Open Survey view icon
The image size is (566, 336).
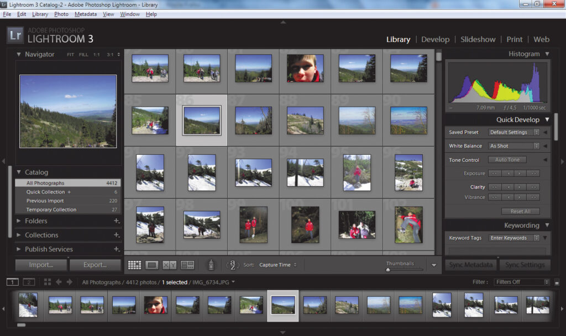point(187,265)
